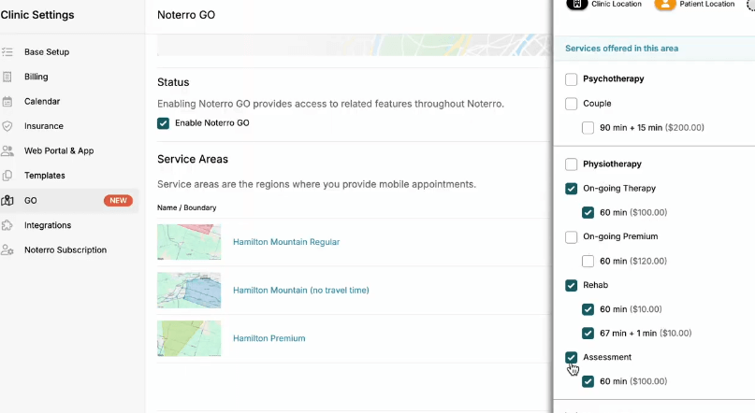755x413 pixels.
Task: Open Calendar settings
Action: tap(42, 102)
